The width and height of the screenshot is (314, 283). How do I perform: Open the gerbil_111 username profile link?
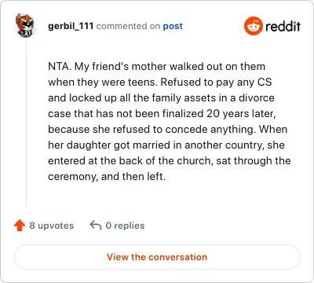(x=71, y=26)
